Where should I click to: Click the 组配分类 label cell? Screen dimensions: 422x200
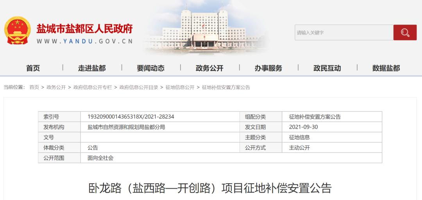click(x=261, y=117)
